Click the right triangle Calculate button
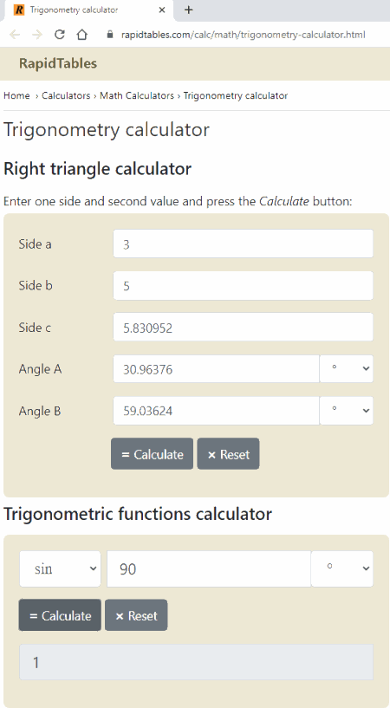390x708 pixels. [x=153, y=454]
